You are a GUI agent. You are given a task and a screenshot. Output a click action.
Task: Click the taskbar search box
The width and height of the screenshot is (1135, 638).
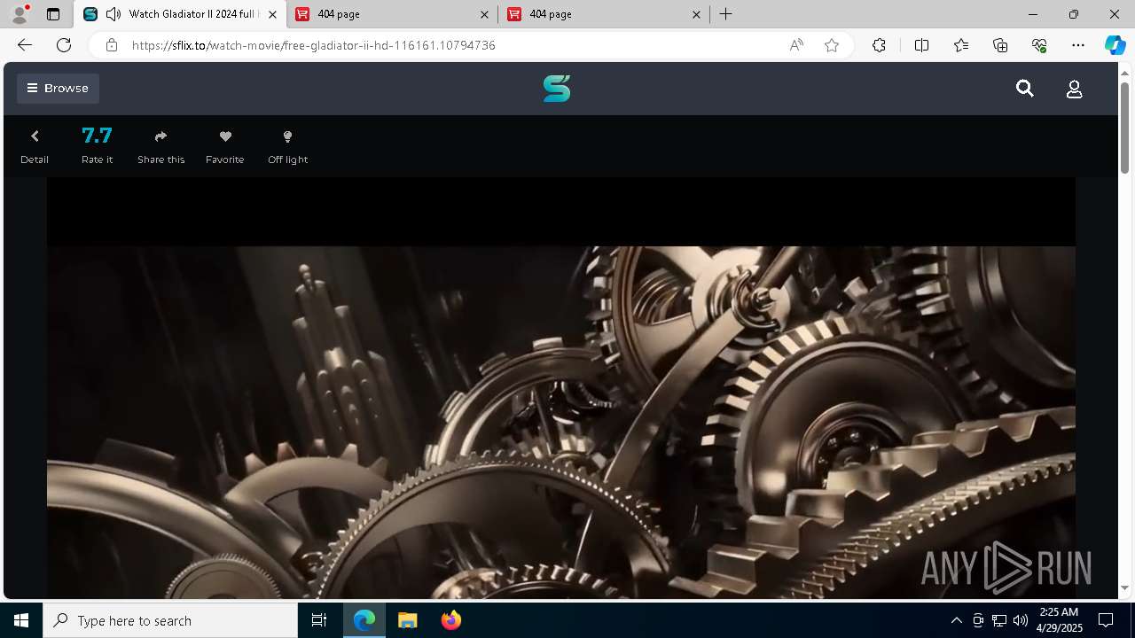point(170,620)
